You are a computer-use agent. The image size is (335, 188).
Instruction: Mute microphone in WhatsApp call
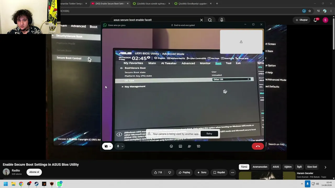click(x=118, y=146)
